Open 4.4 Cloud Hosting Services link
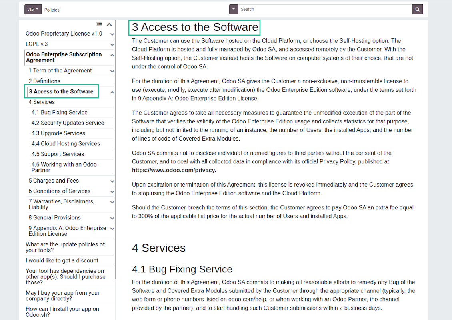The image size is (452, 320). click(66, 143)
